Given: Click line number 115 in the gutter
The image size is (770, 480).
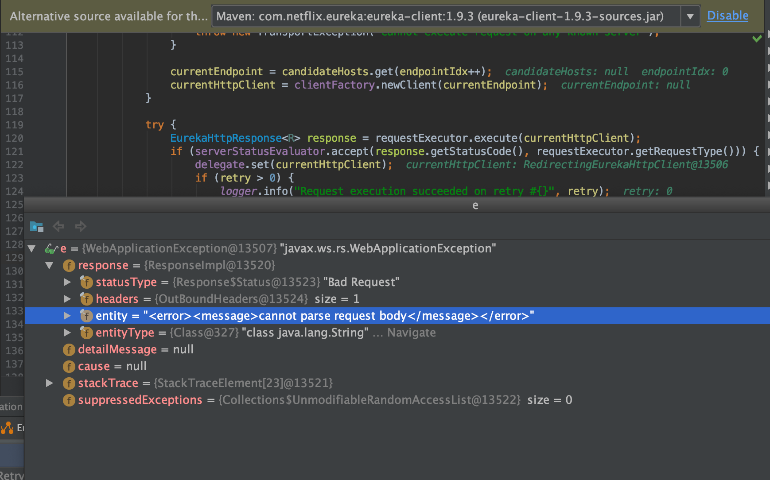Looking at the screenshot, I should (14, 72).
